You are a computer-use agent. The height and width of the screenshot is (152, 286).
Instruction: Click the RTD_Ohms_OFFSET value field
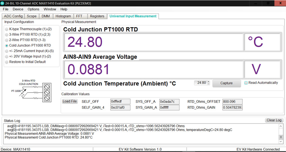point(232,102)
